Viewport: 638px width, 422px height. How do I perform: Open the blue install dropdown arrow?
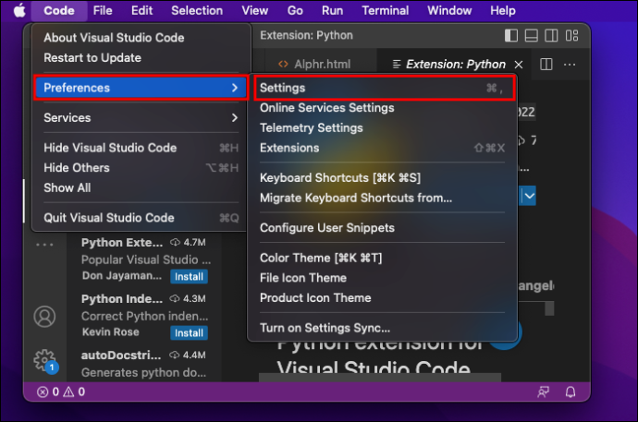pos(530,196)
